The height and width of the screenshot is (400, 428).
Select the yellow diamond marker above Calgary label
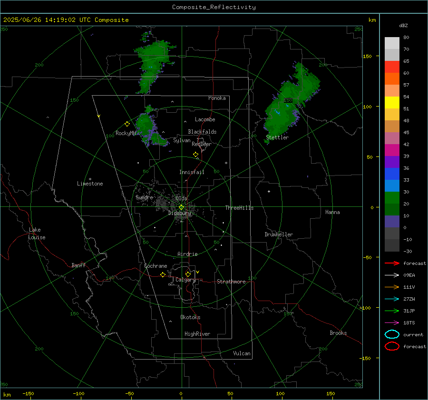pyautogui.click(x=188, y=274)
